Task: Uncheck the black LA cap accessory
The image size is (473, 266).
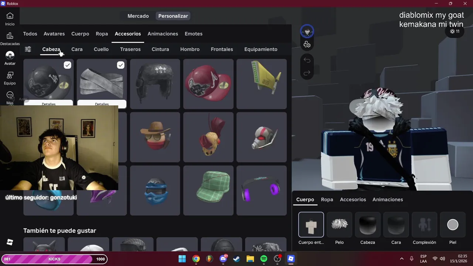Action: [x=67, y=65]
